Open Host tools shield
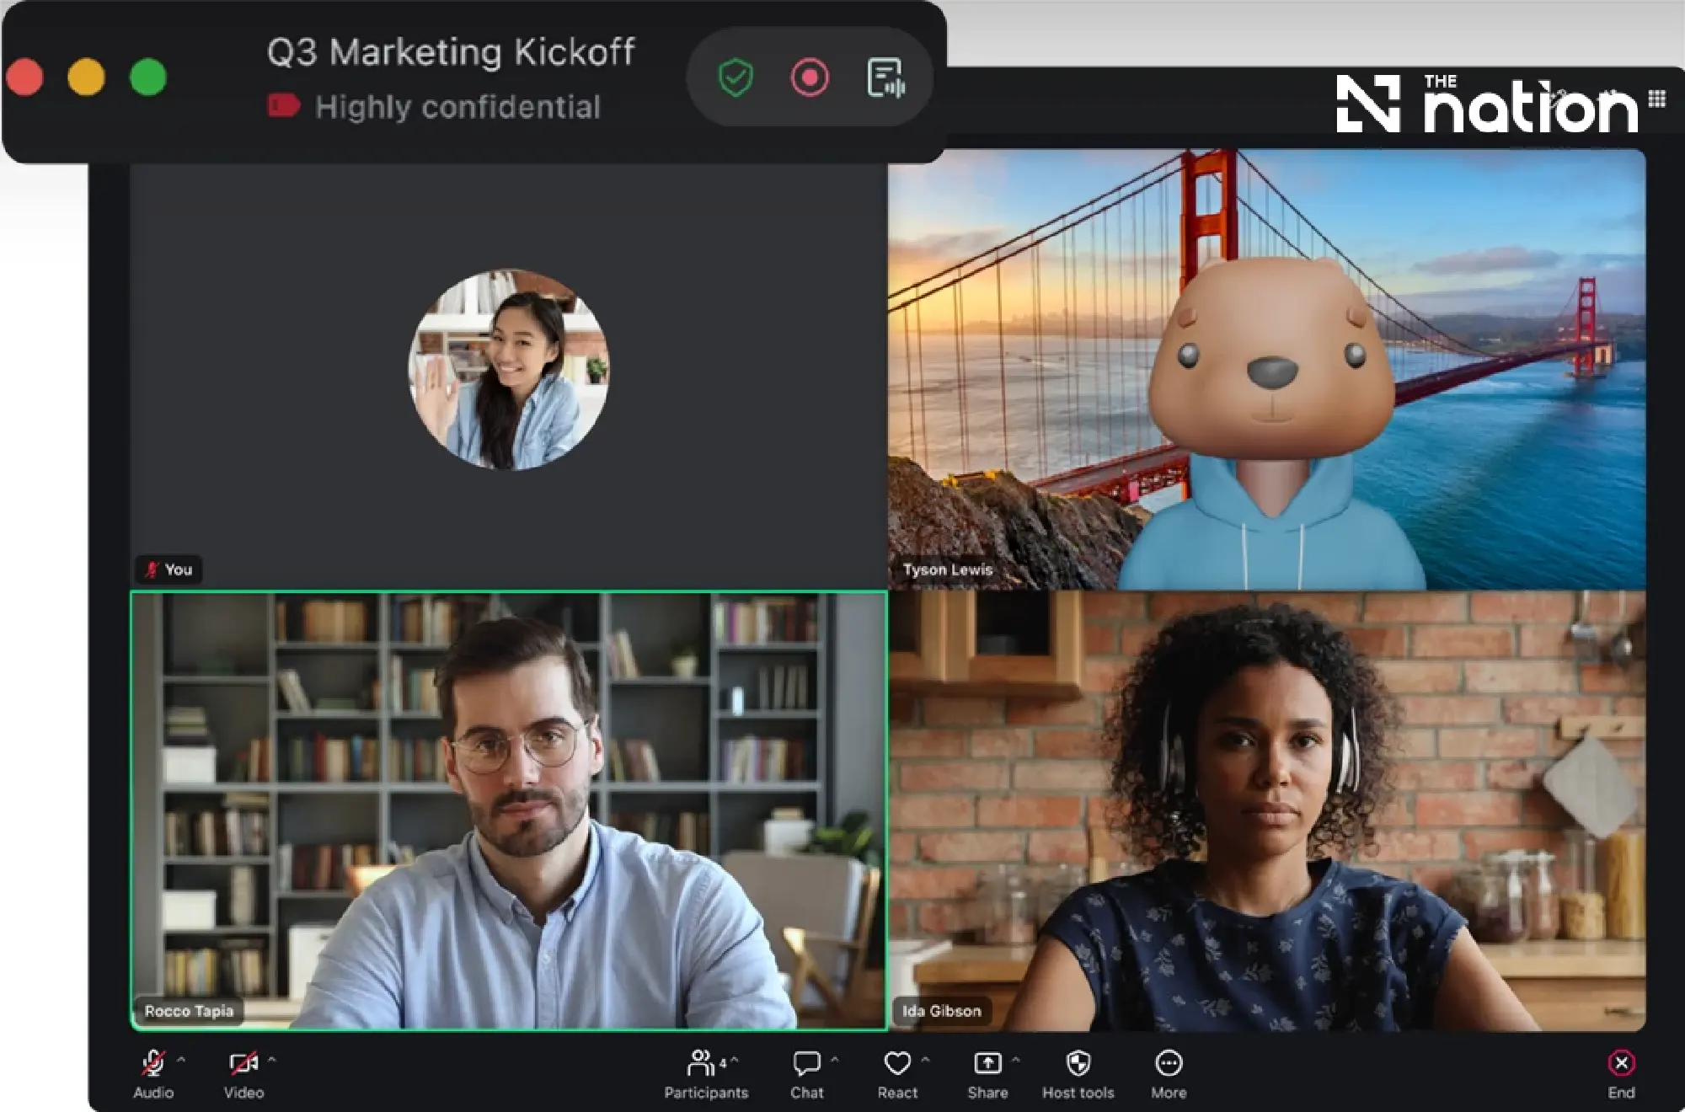This screenshot has height=1112, width=1685. point(1078,1074)
